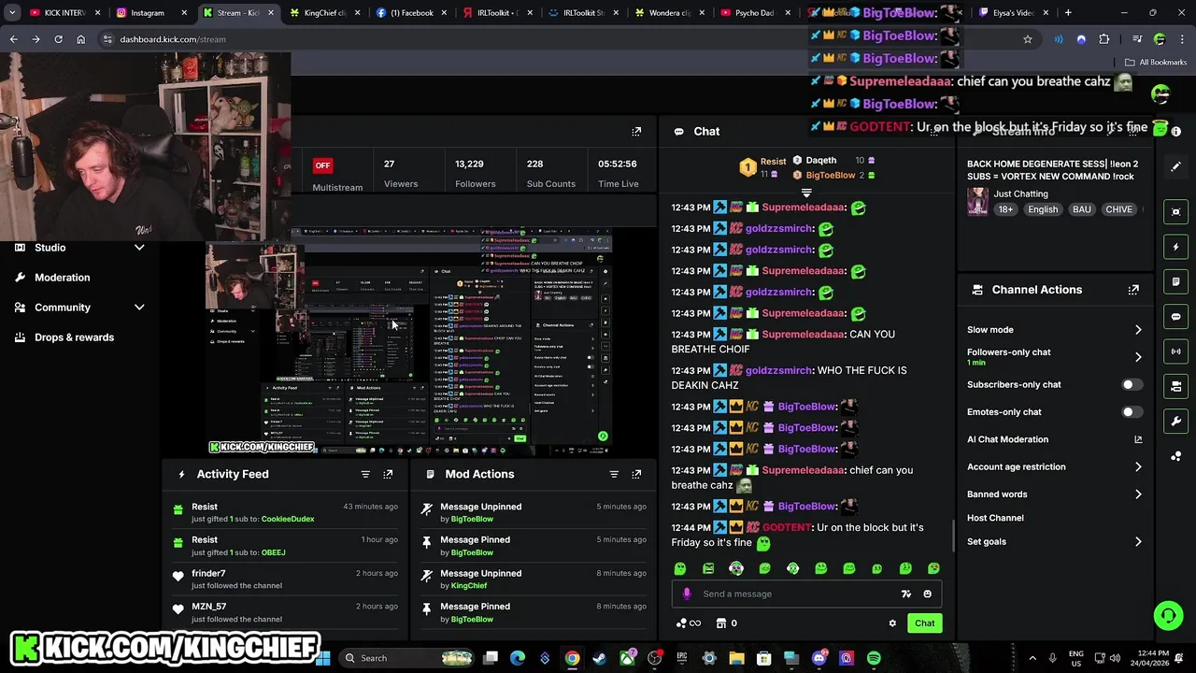This screenshot has height=673, width=1196.
Task: Open the stream preview icon in right sidebar
Action: [1176, 212]
